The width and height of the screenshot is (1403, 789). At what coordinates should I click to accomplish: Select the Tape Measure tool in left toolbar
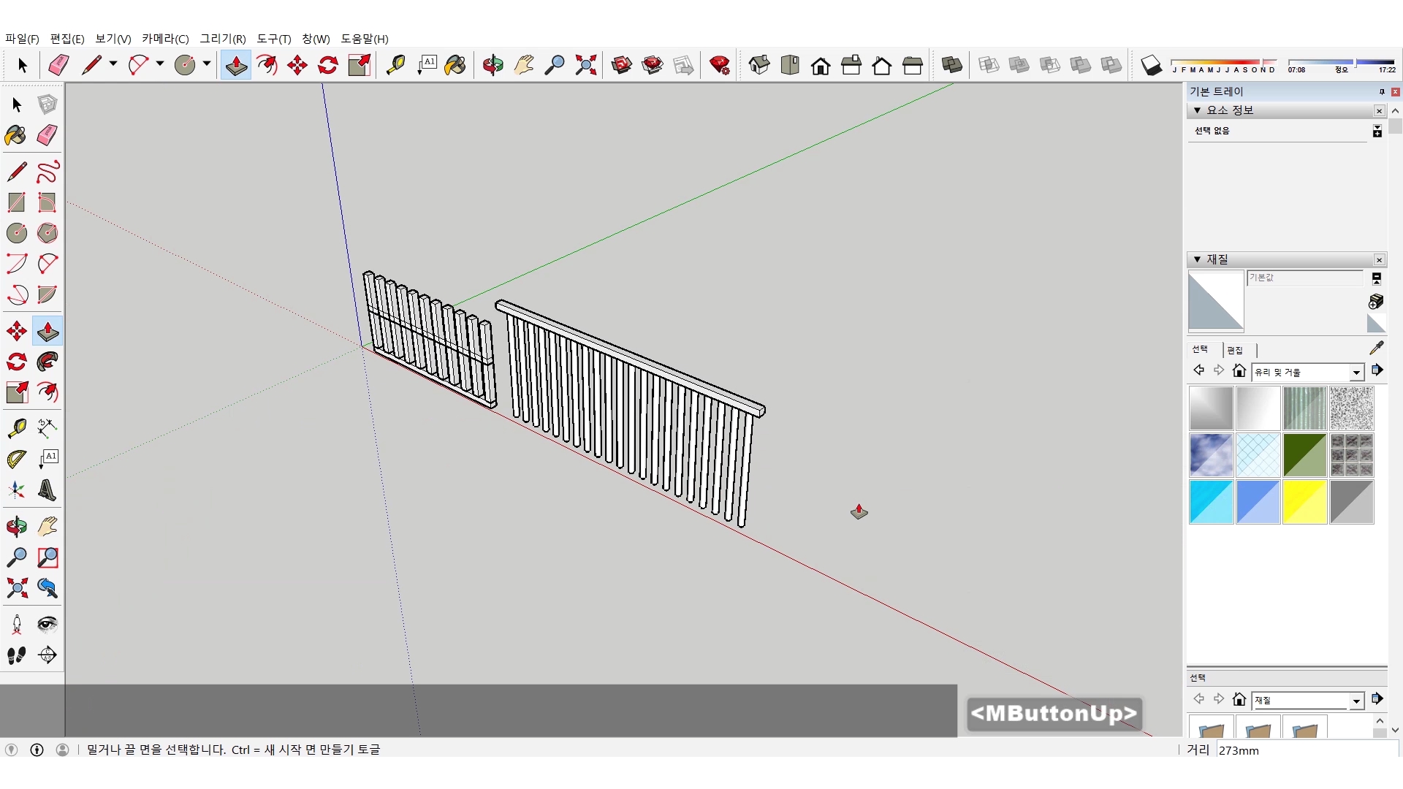click(16, 427)
